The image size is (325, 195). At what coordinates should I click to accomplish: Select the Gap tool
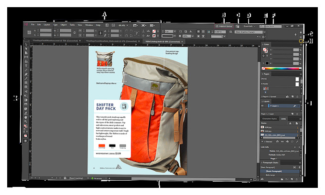pos(26,57)
